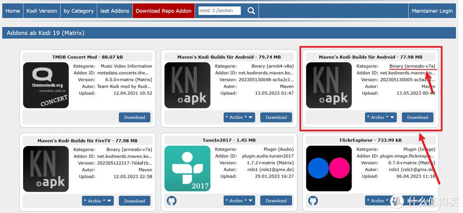The image size is (463, 213).
Task: Expand Archiv dropdown for arm64-v8a build
Action: (239, 117)
